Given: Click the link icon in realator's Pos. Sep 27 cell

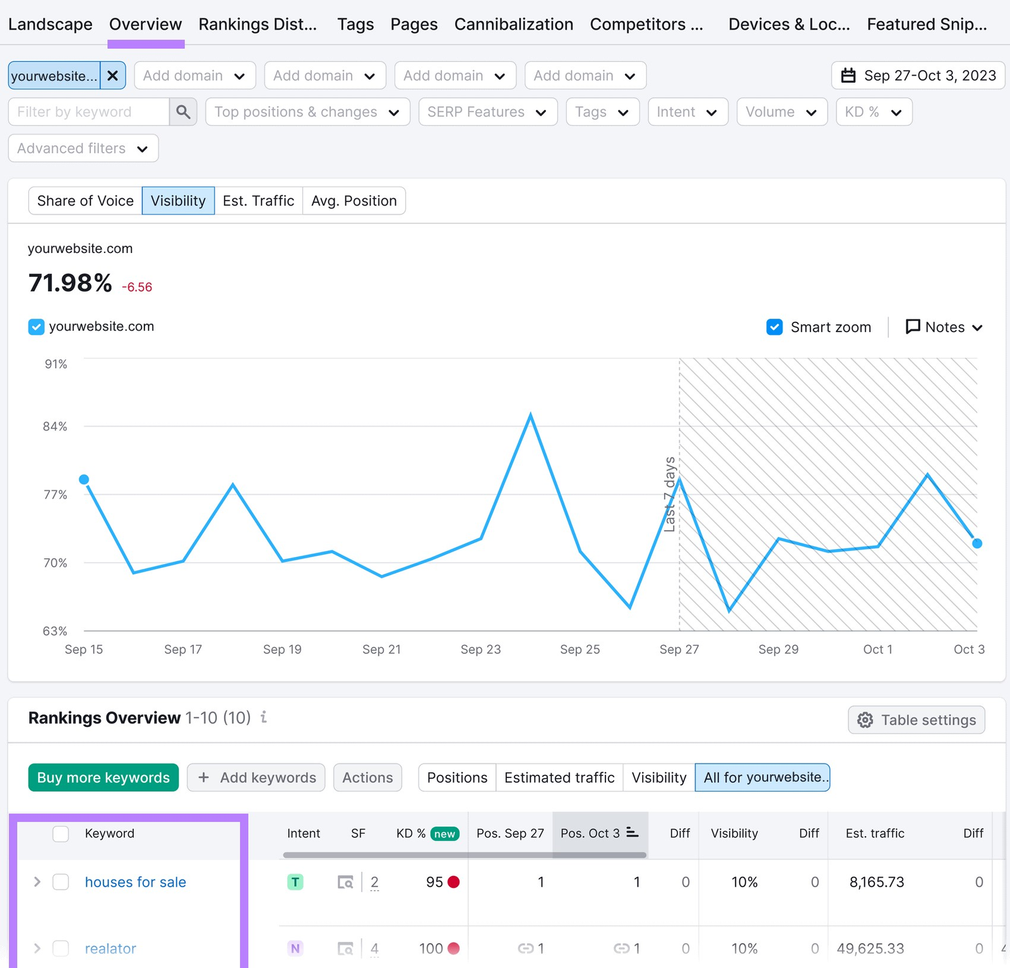Looking at the screenshot, I should pos(526,948).
